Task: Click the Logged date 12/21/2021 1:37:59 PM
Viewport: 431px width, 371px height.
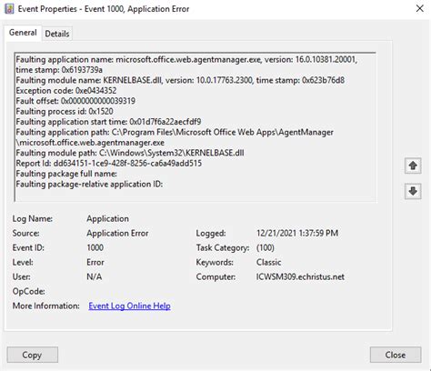Action: 297,233
